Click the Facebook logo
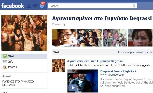Screen dimensions: 153x93 point(12,6)
